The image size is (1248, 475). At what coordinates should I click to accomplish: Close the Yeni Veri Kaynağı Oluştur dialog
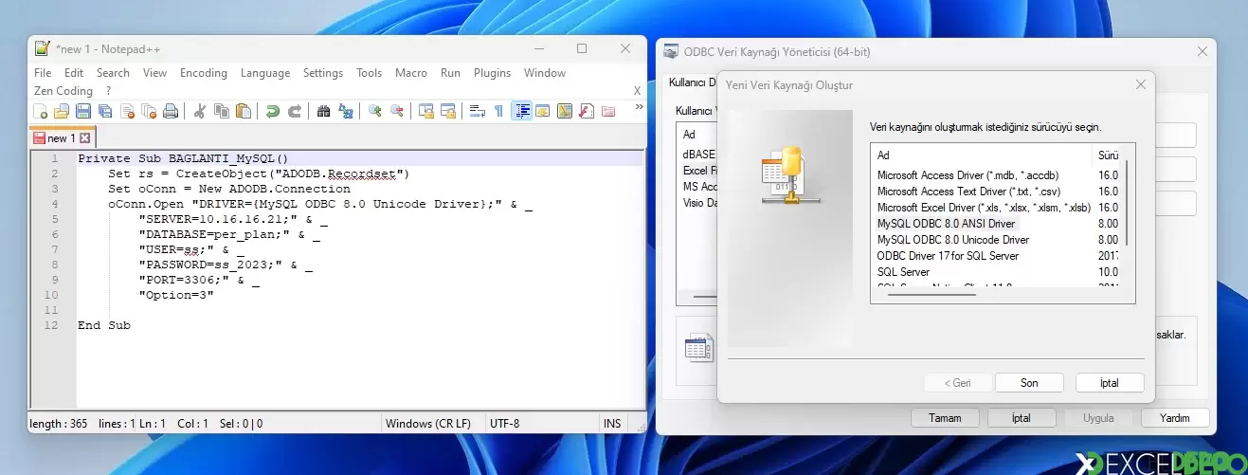pos(1141,84)
